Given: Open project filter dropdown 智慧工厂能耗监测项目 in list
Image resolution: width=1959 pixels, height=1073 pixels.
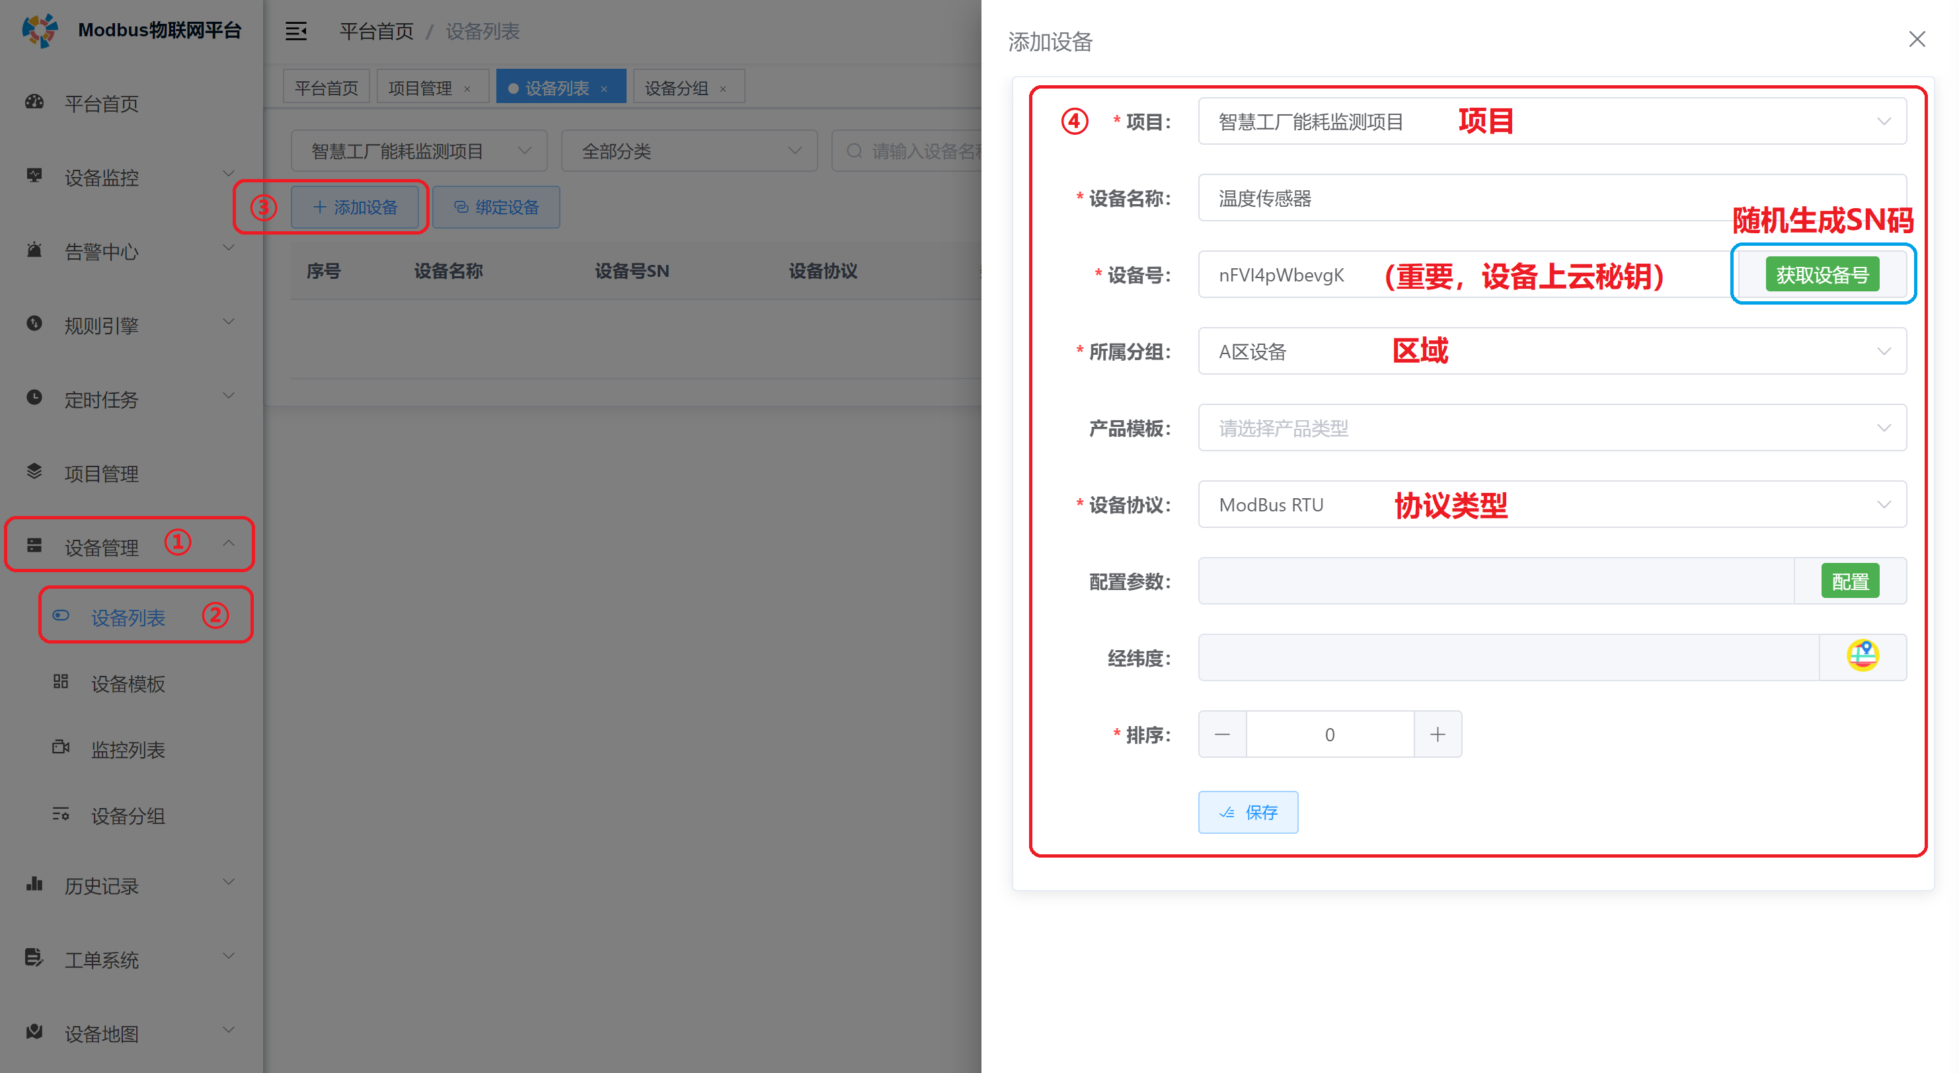Looking at the screenshot, I should tap(419, 151).
